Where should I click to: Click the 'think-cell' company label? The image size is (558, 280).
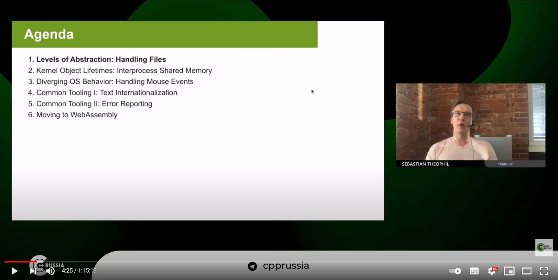[x=506, y=164]
